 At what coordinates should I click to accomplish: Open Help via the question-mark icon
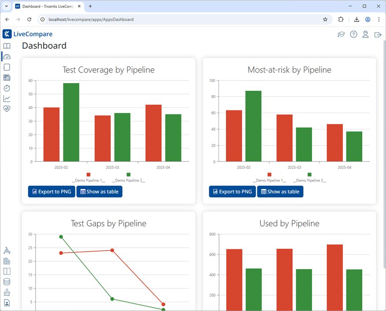tap(353, 34)
